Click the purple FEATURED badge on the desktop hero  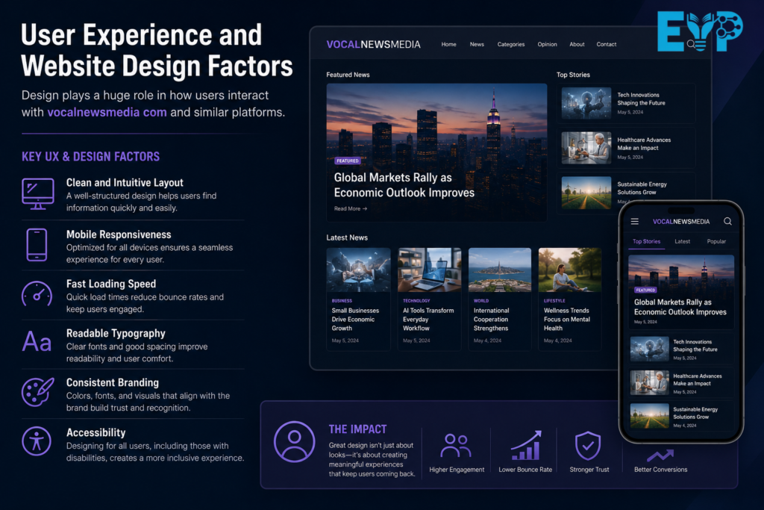pyautogui.click(x=348, y=161)
